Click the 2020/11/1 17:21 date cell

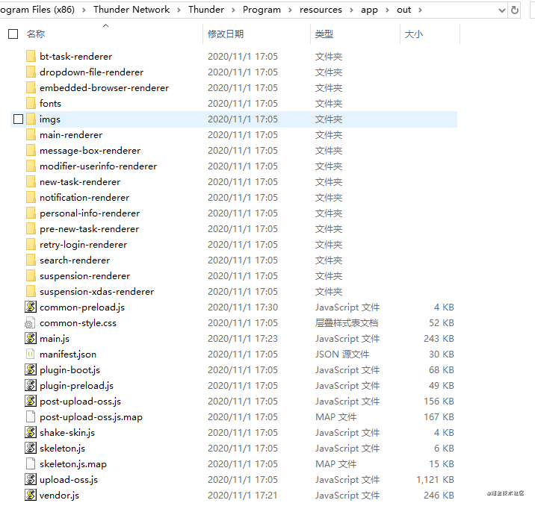pyautogui.click(x=243, y=495)
